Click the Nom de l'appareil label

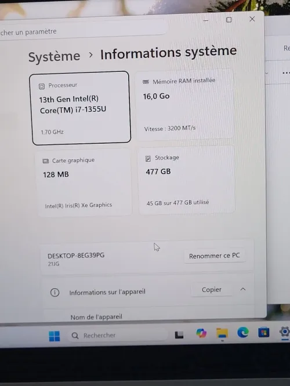click(96, 316)
